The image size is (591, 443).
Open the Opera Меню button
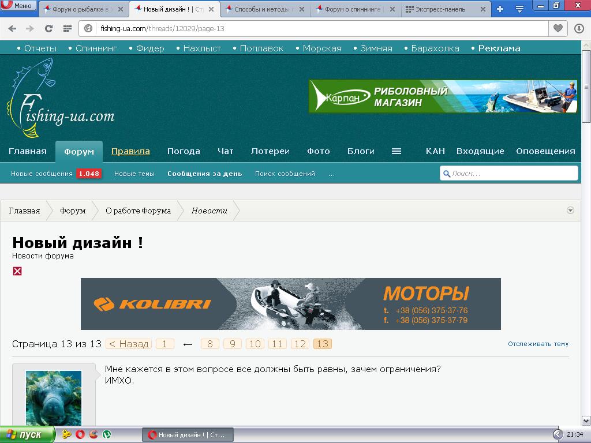(18, 6)
